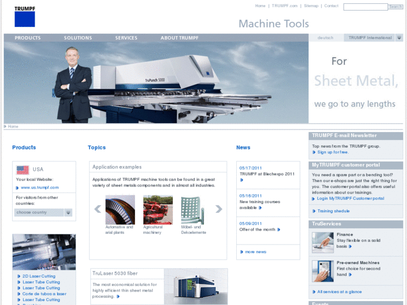Screen dimensions: 407x305
Task: Open the Automotive and aerial plants thumbnail
Action: point(120,210)
